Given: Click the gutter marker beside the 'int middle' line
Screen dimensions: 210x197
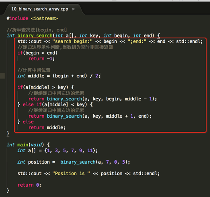Looking at the screenshot, I should tap(2, 76).
